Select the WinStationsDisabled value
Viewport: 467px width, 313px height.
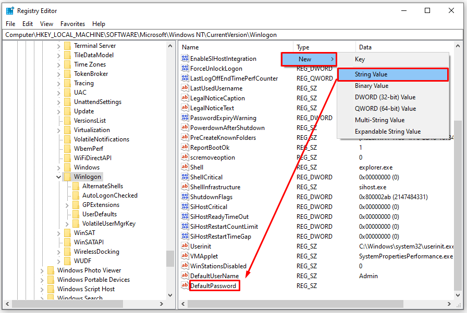click(x=218, y=266)
